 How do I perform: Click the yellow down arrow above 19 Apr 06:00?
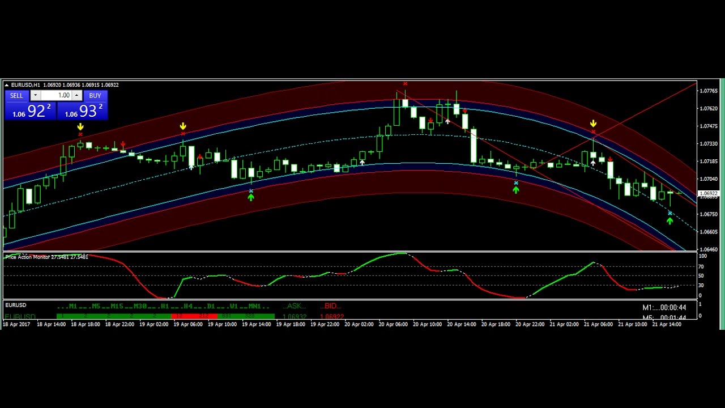tap(183, 126)
